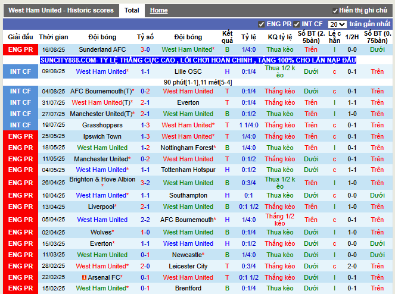Click half-time score 2-0 in Leicester City row
This screenshot has width=395, height=294.
[352, 266]
